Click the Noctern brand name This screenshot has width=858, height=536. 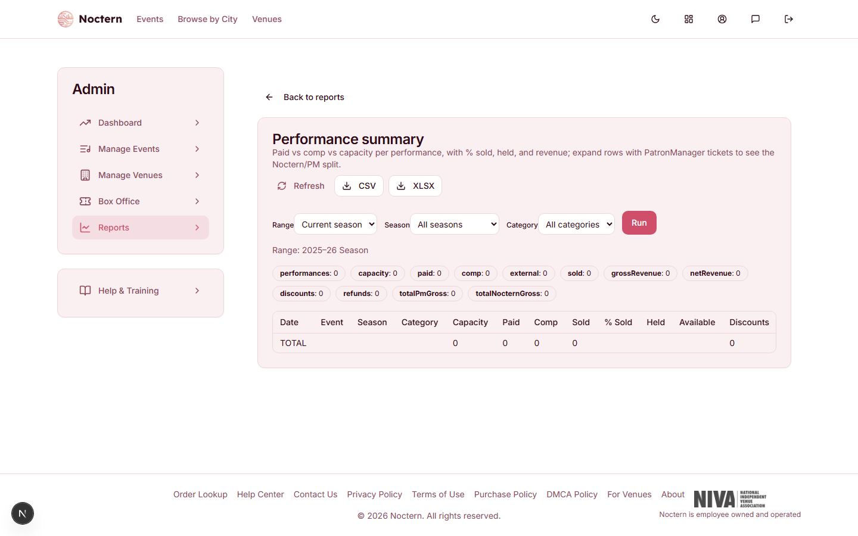tap(100, 19)
